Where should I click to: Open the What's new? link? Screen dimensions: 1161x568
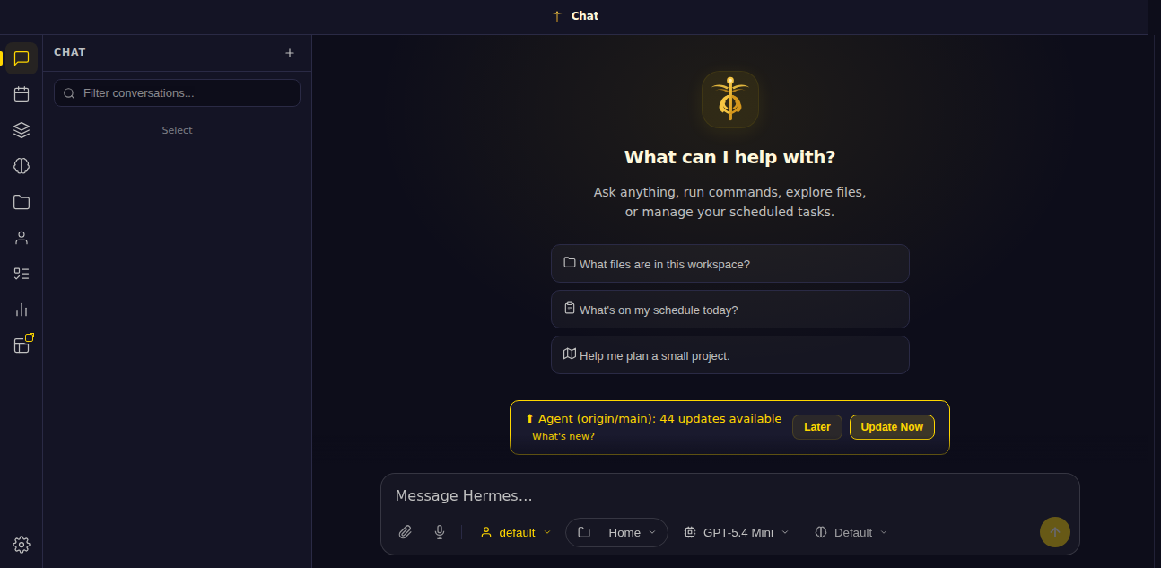click(x=563, y=436)
